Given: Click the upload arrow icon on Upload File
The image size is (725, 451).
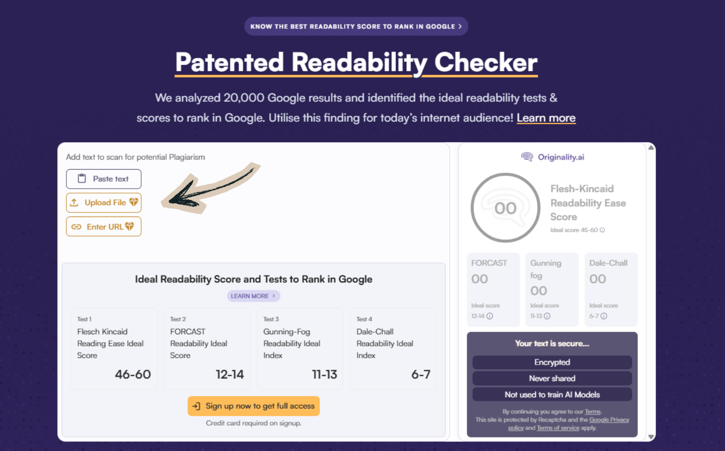Looking at the screenshot, I should 75,203.
